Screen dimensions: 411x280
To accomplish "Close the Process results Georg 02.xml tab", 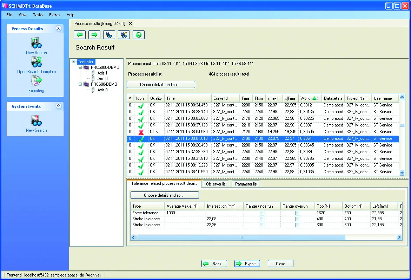I will click(x=130, y=23).
